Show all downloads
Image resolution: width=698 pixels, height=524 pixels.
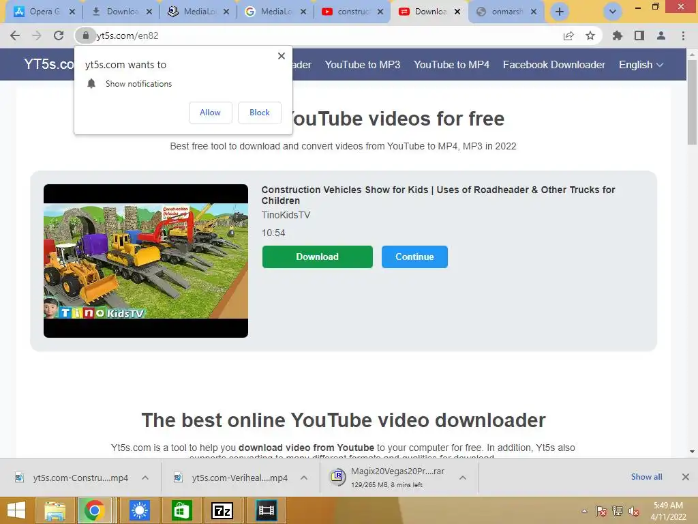coord(646,477)
